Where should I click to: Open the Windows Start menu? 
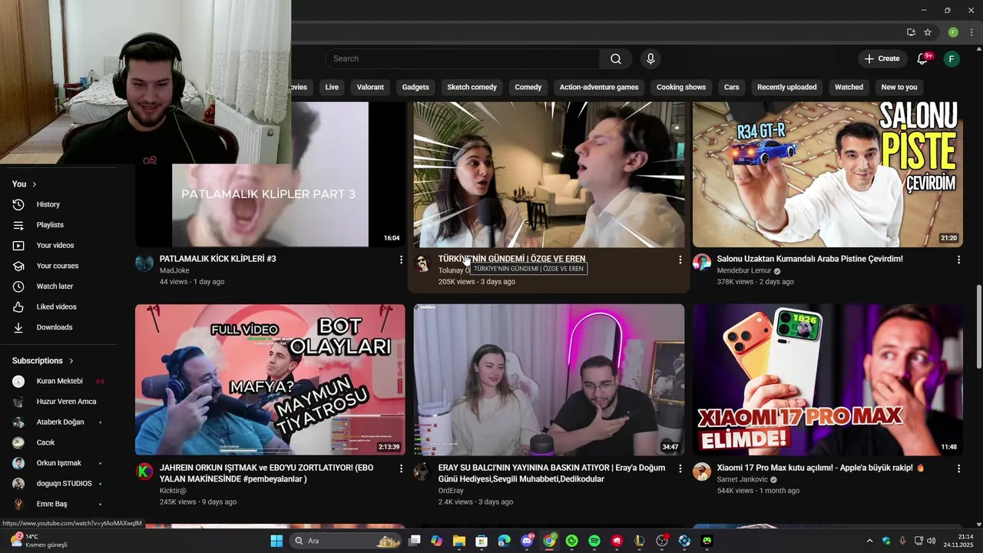276,541
